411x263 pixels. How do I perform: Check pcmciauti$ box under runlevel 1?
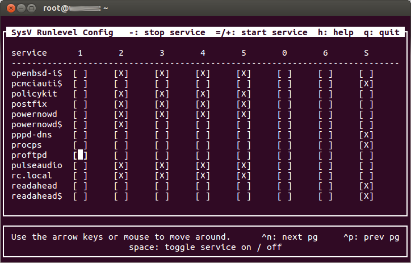point(80,84)
